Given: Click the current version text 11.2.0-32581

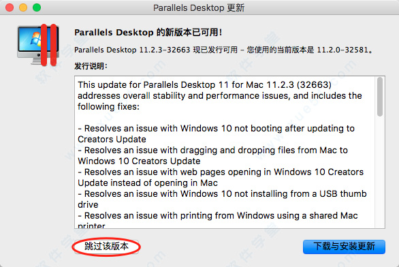Looking at the screenshot, I should tap(342, 50).
